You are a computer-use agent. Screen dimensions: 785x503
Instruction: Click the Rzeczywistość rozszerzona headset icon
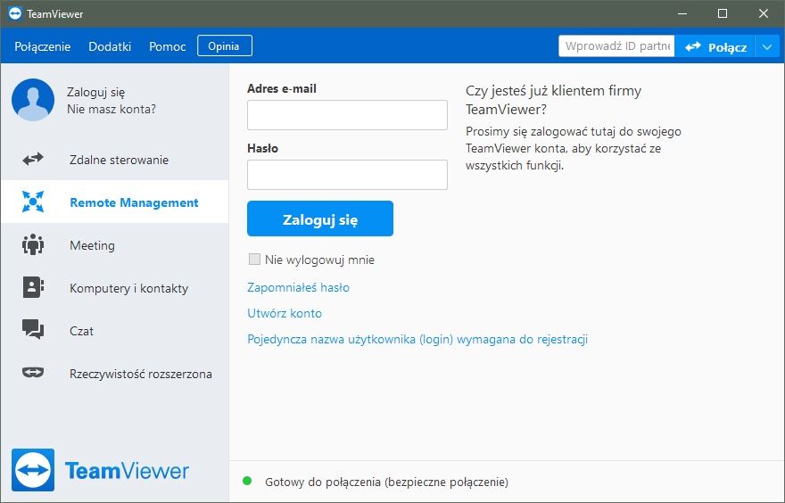point(33,373)
